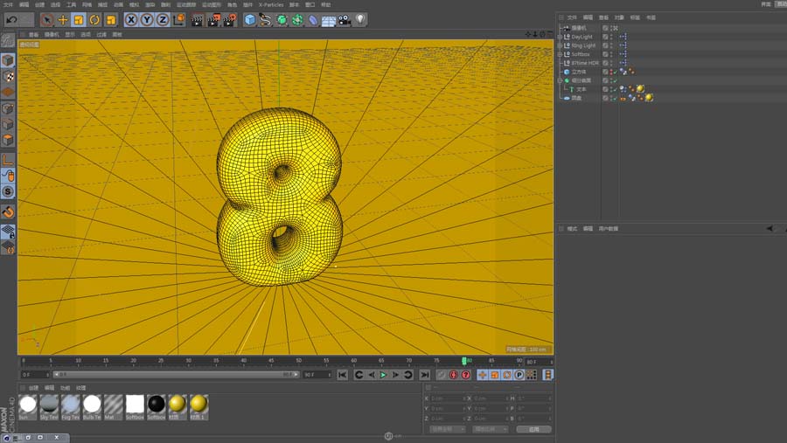Click the spline pen tool icon
The height and width of the screenshot is (443, 787).
(266, 19)
